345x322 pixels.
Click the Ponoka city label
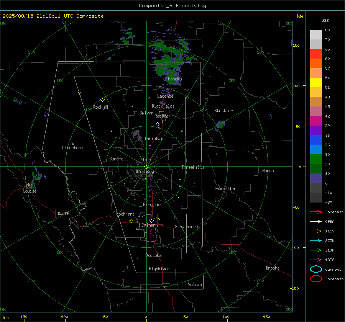point(175,79)
